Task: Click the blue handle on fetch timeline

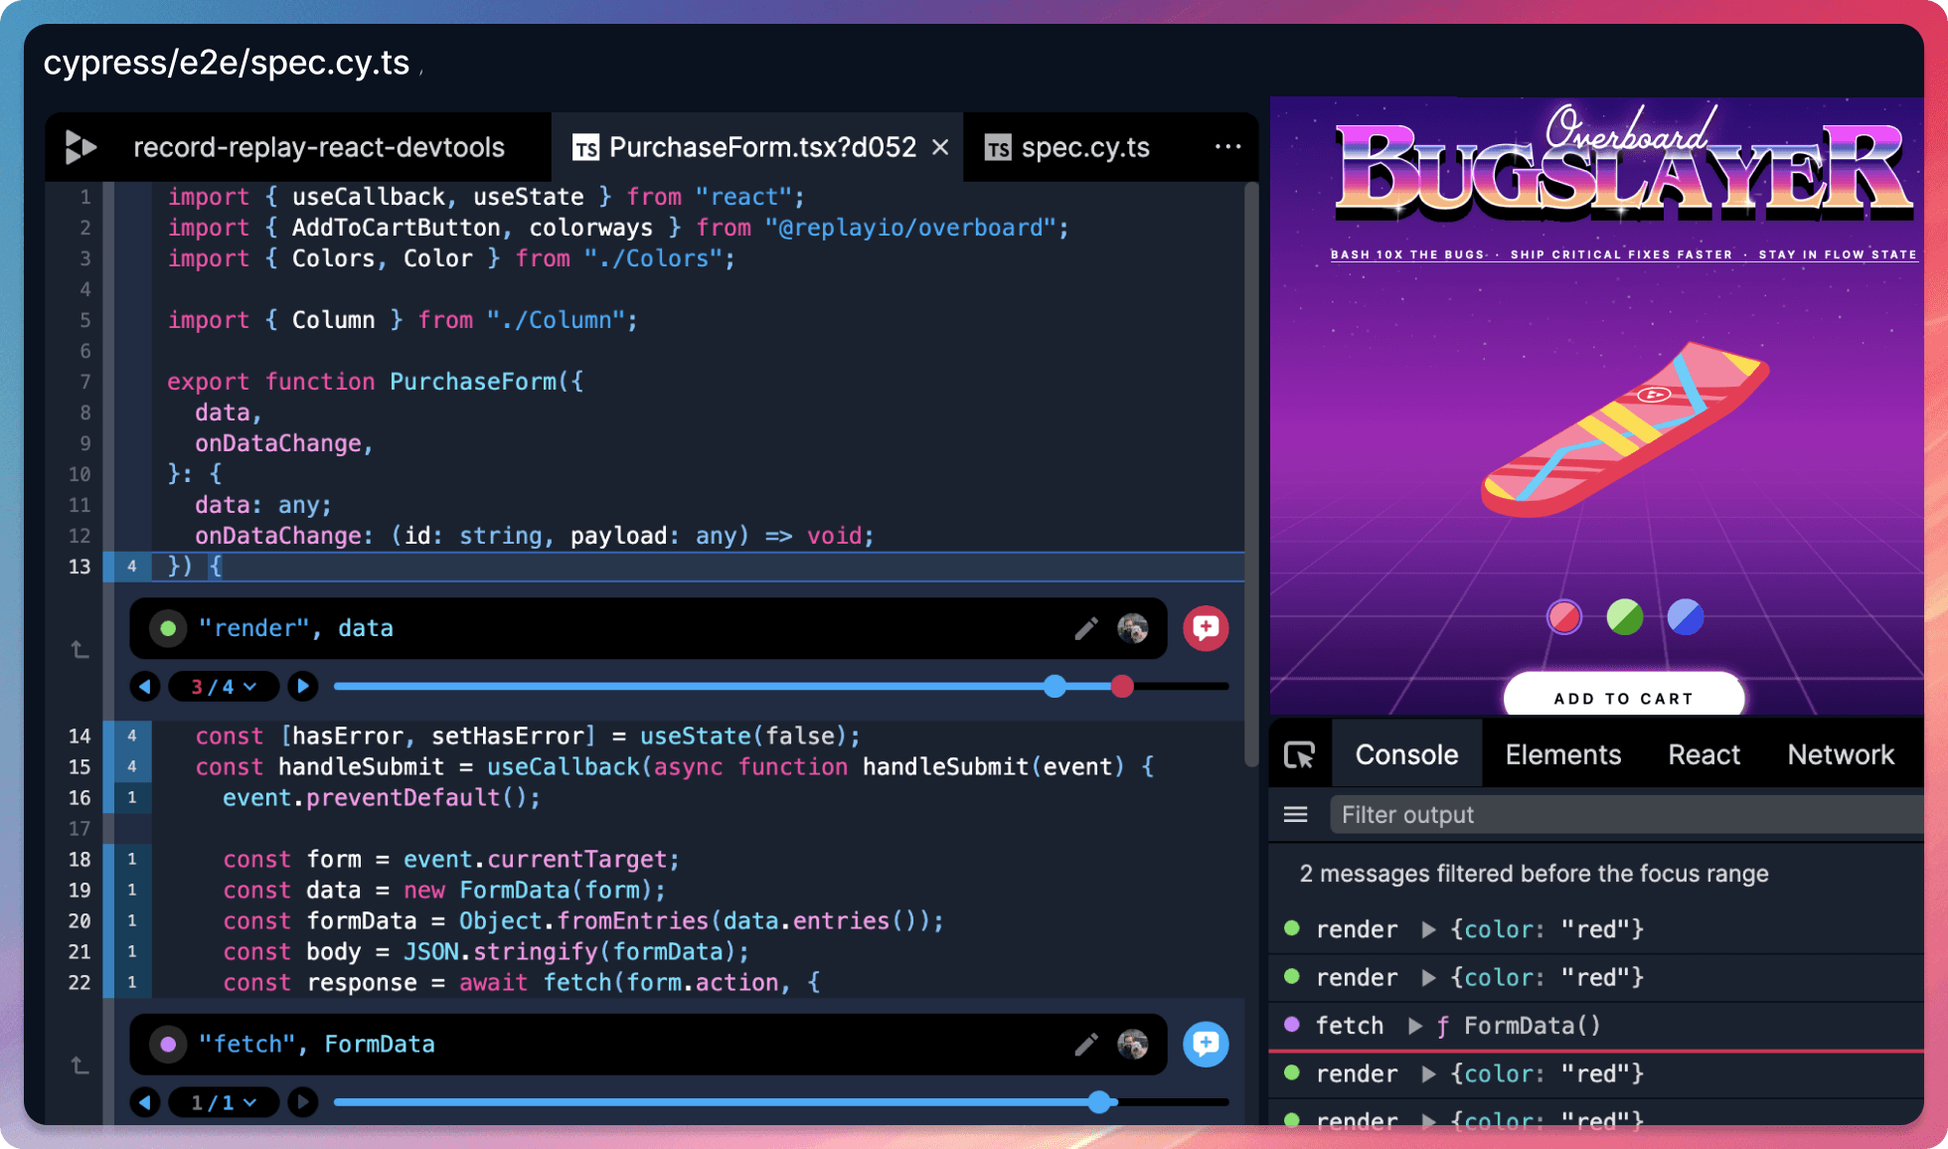Action: pos(1099,1101)
